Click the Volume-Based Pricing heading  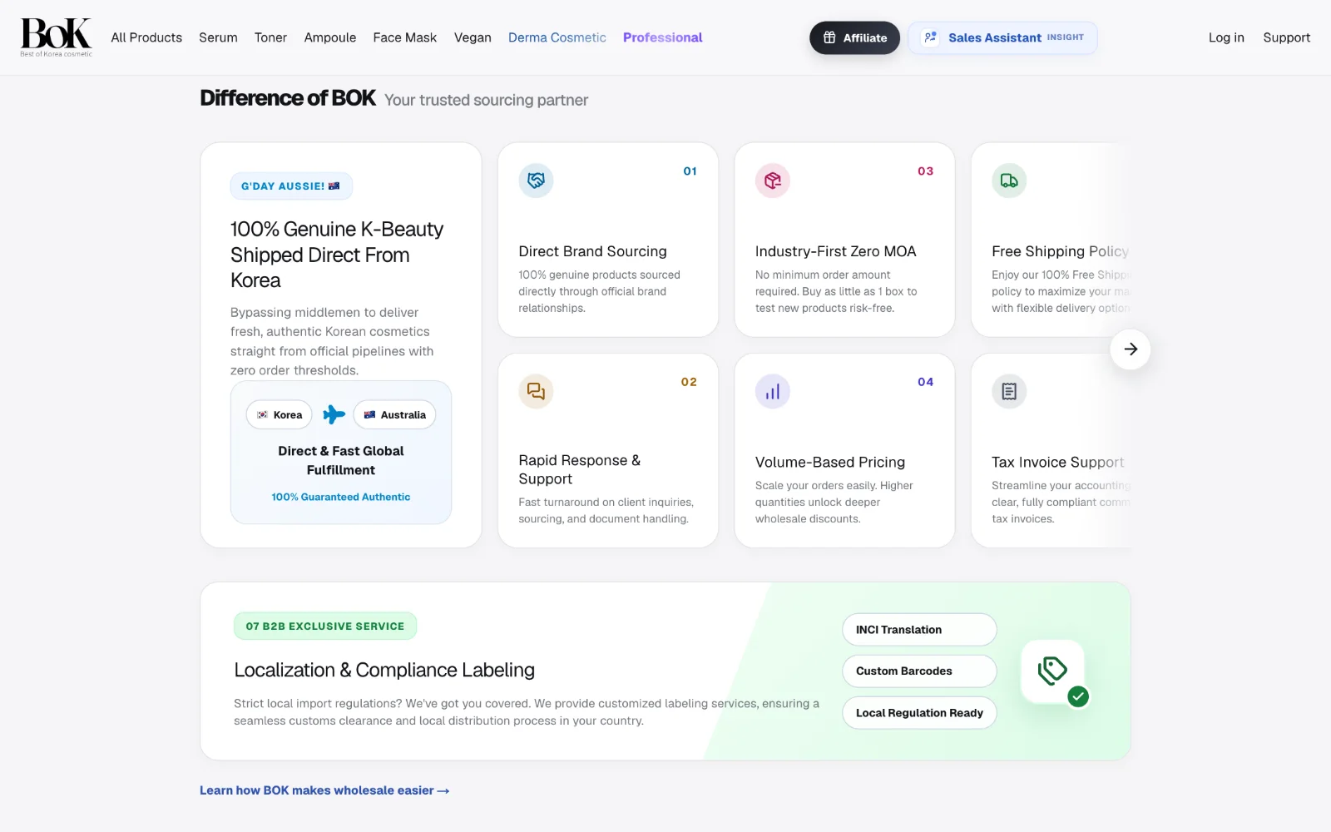click(830, 462)
